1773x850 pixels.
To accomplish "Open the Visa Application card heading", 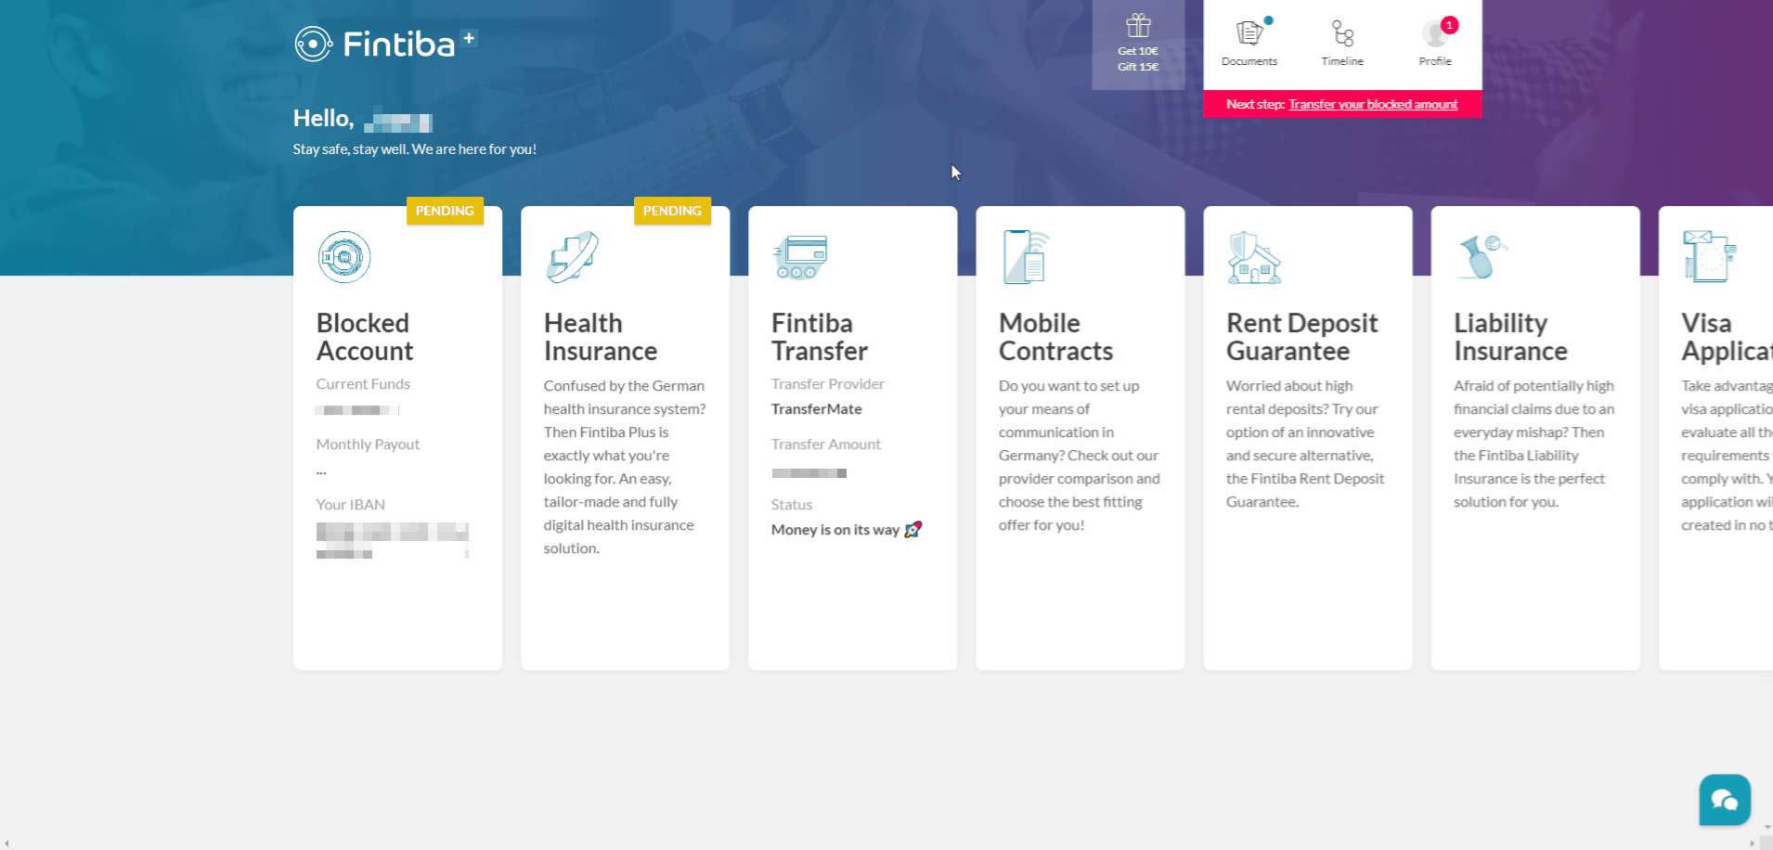I will (x=1727, y=337).
